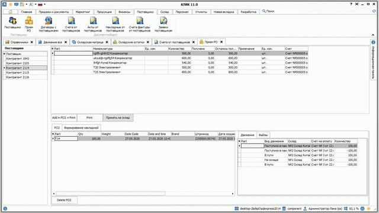Viewport: 379px width, 213px height.
Task: Click the Russian flag language icon
Action: (x=40, y=4)
